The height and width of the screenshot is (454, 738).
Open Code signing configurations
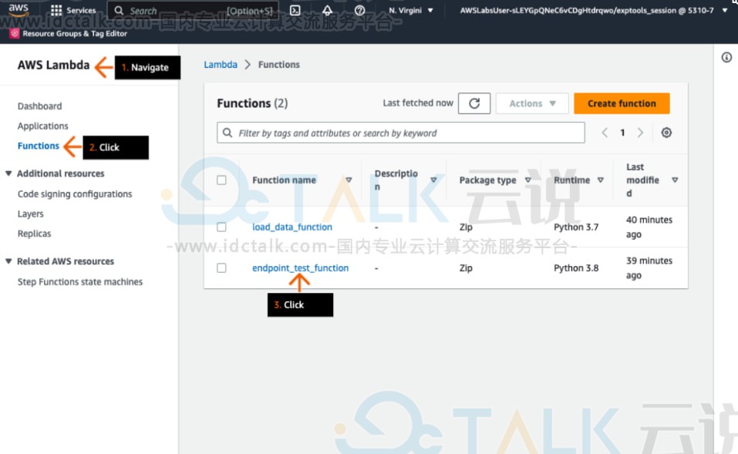point(75,193)
